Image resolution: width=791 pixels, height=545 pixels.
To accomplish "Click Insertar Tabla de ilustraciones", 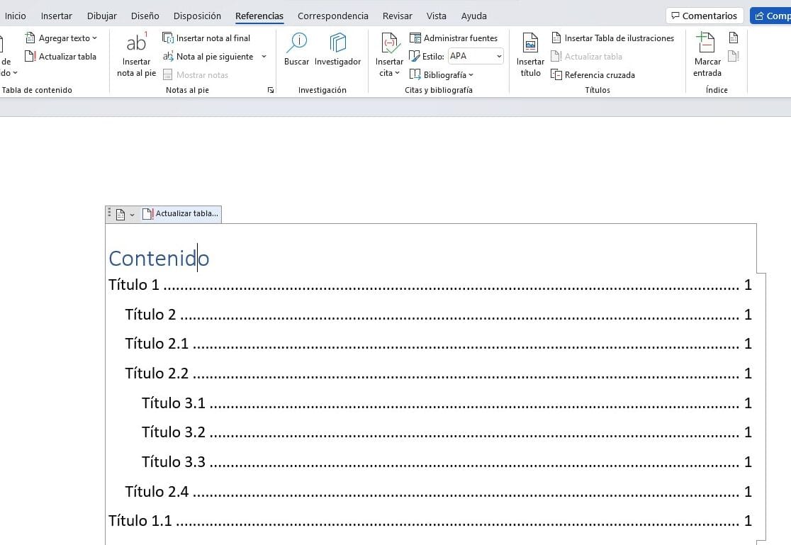I will click(x=614, y=38).
